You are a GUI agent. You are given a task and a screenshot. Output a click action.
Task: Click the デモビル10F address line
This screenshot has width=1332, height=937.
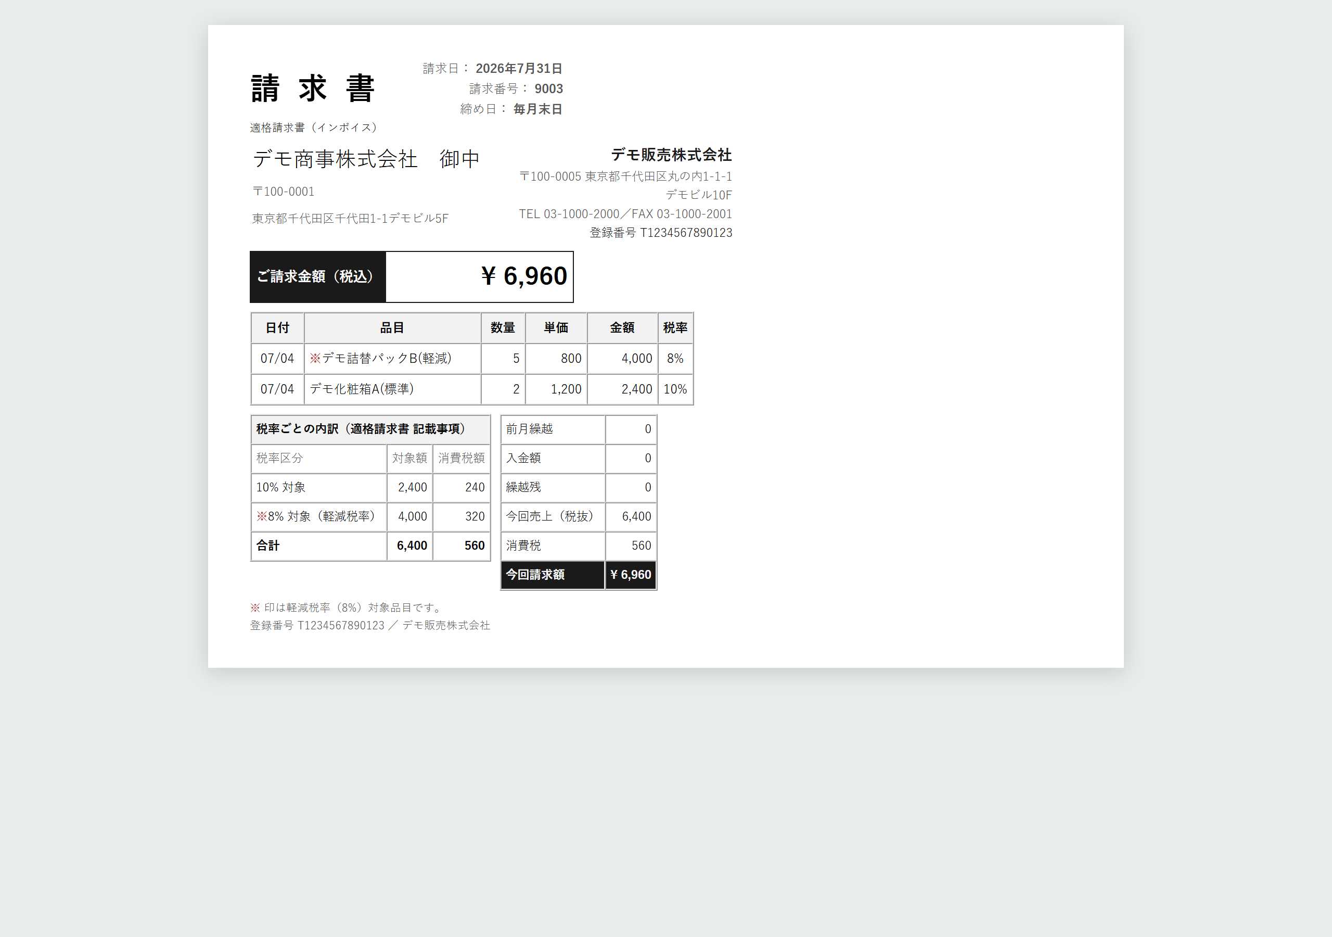[x=698, y=195]
